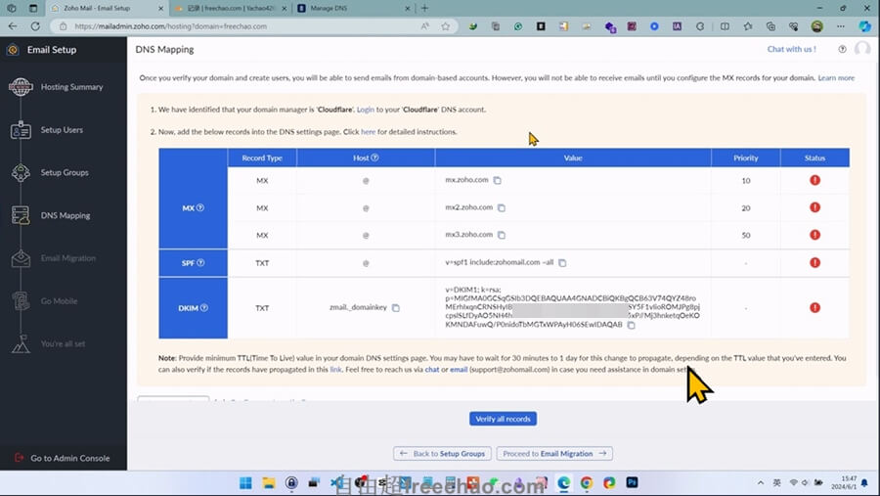
Task: Click the Setup Groups sidebar icon
Action: point(21,172)
